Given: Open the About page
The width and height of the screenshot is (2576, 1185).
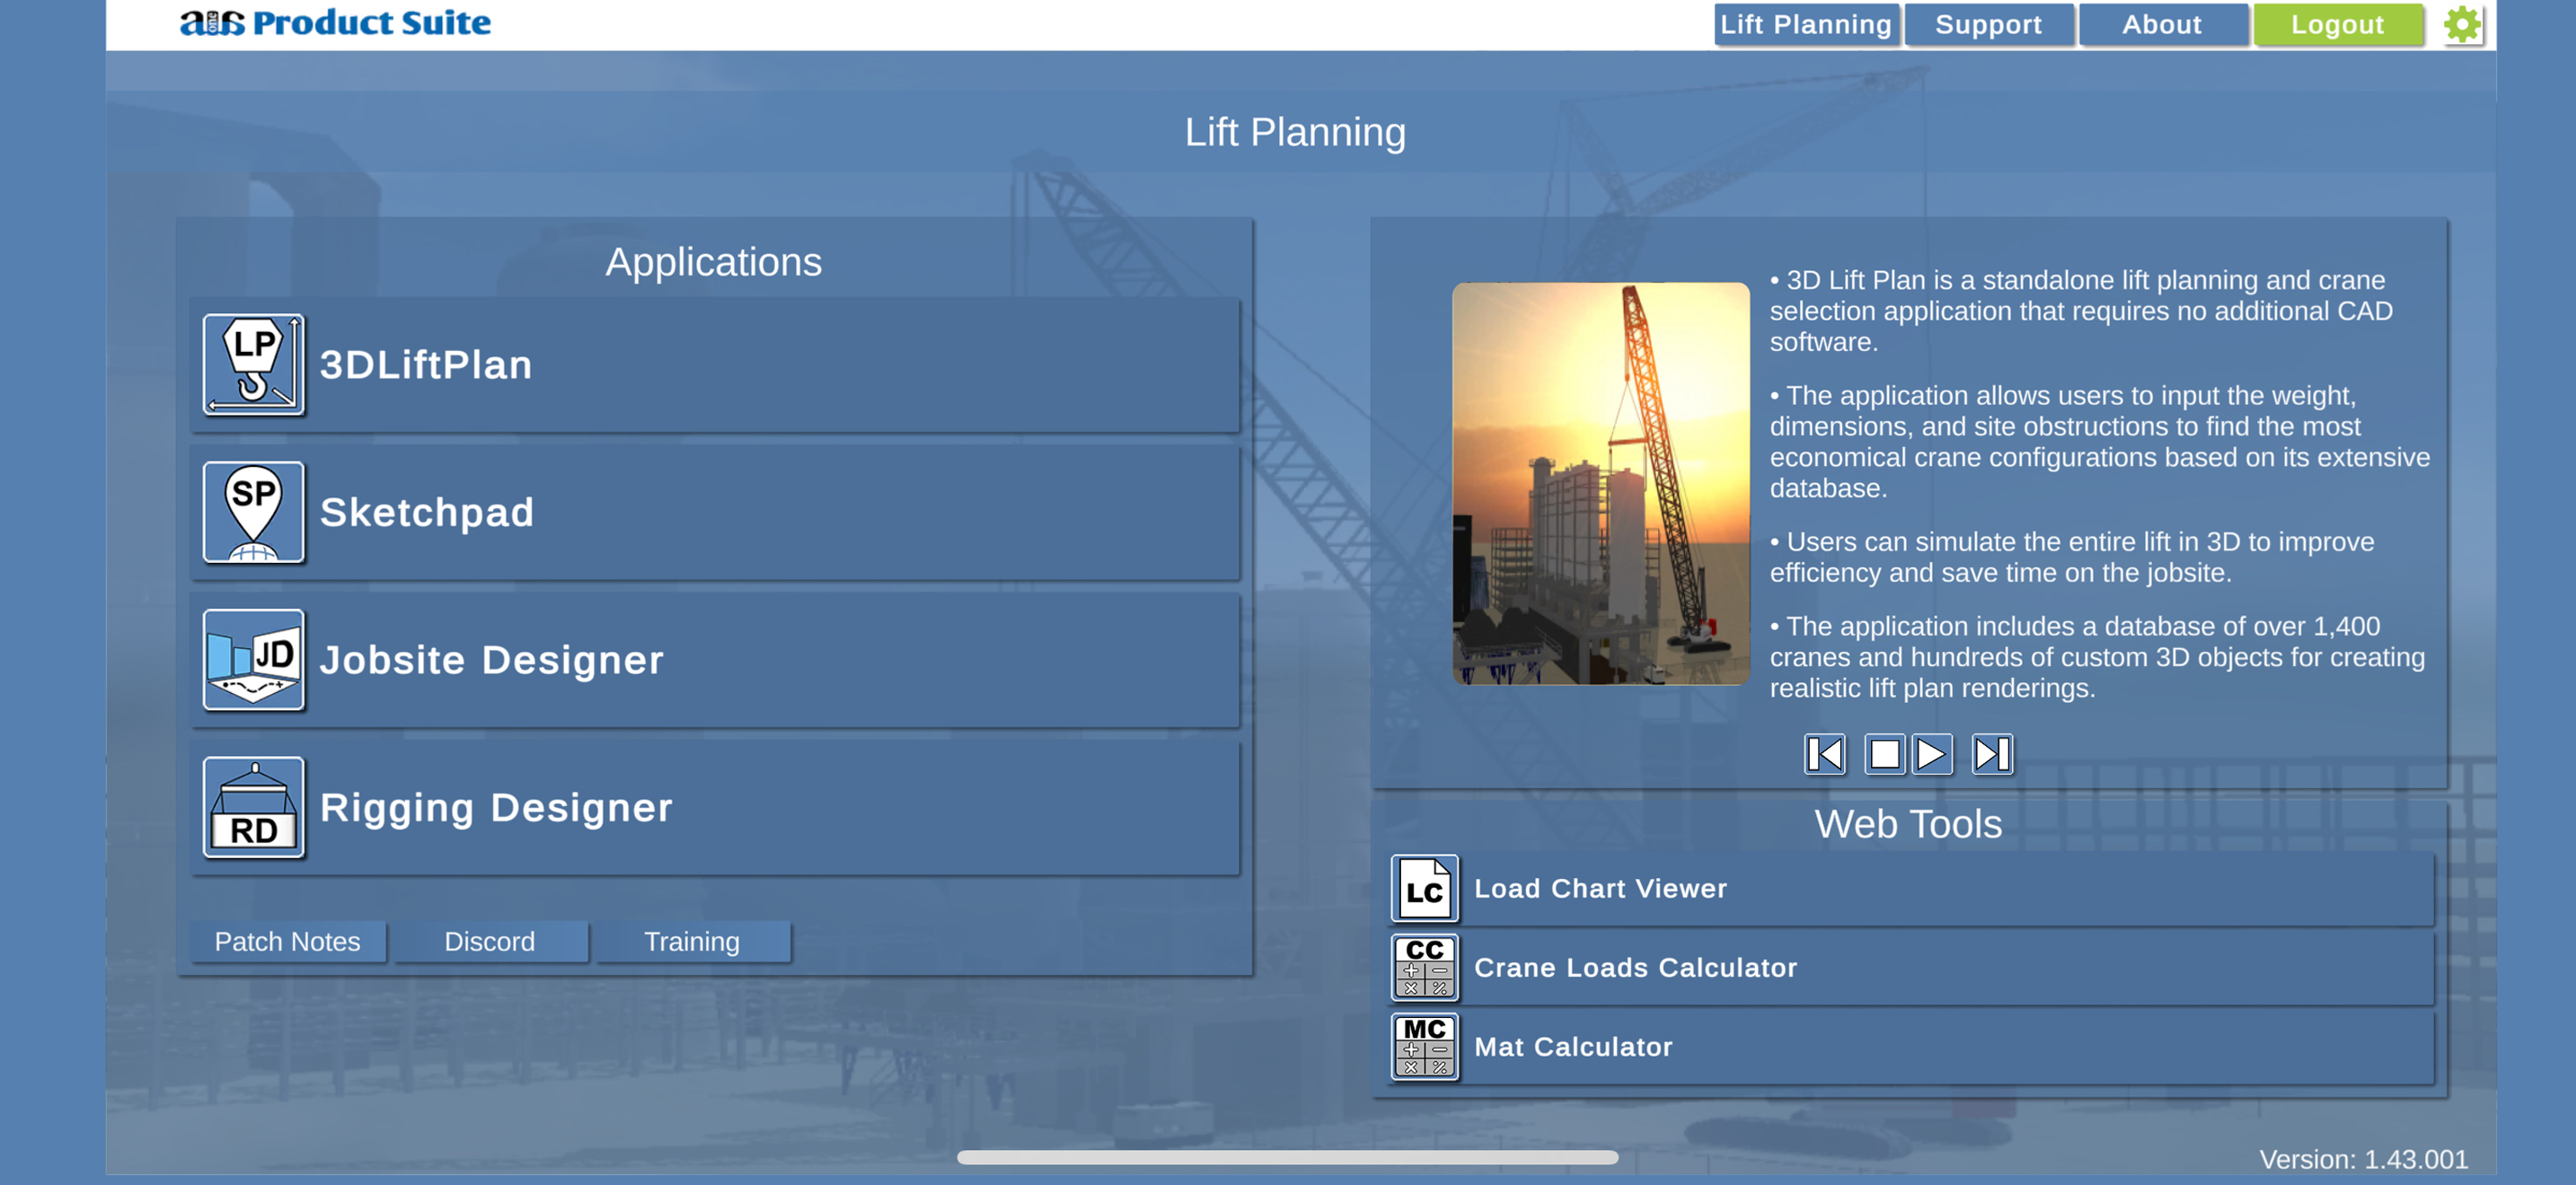Looking at the screenshot, I should click(2161, 24).
